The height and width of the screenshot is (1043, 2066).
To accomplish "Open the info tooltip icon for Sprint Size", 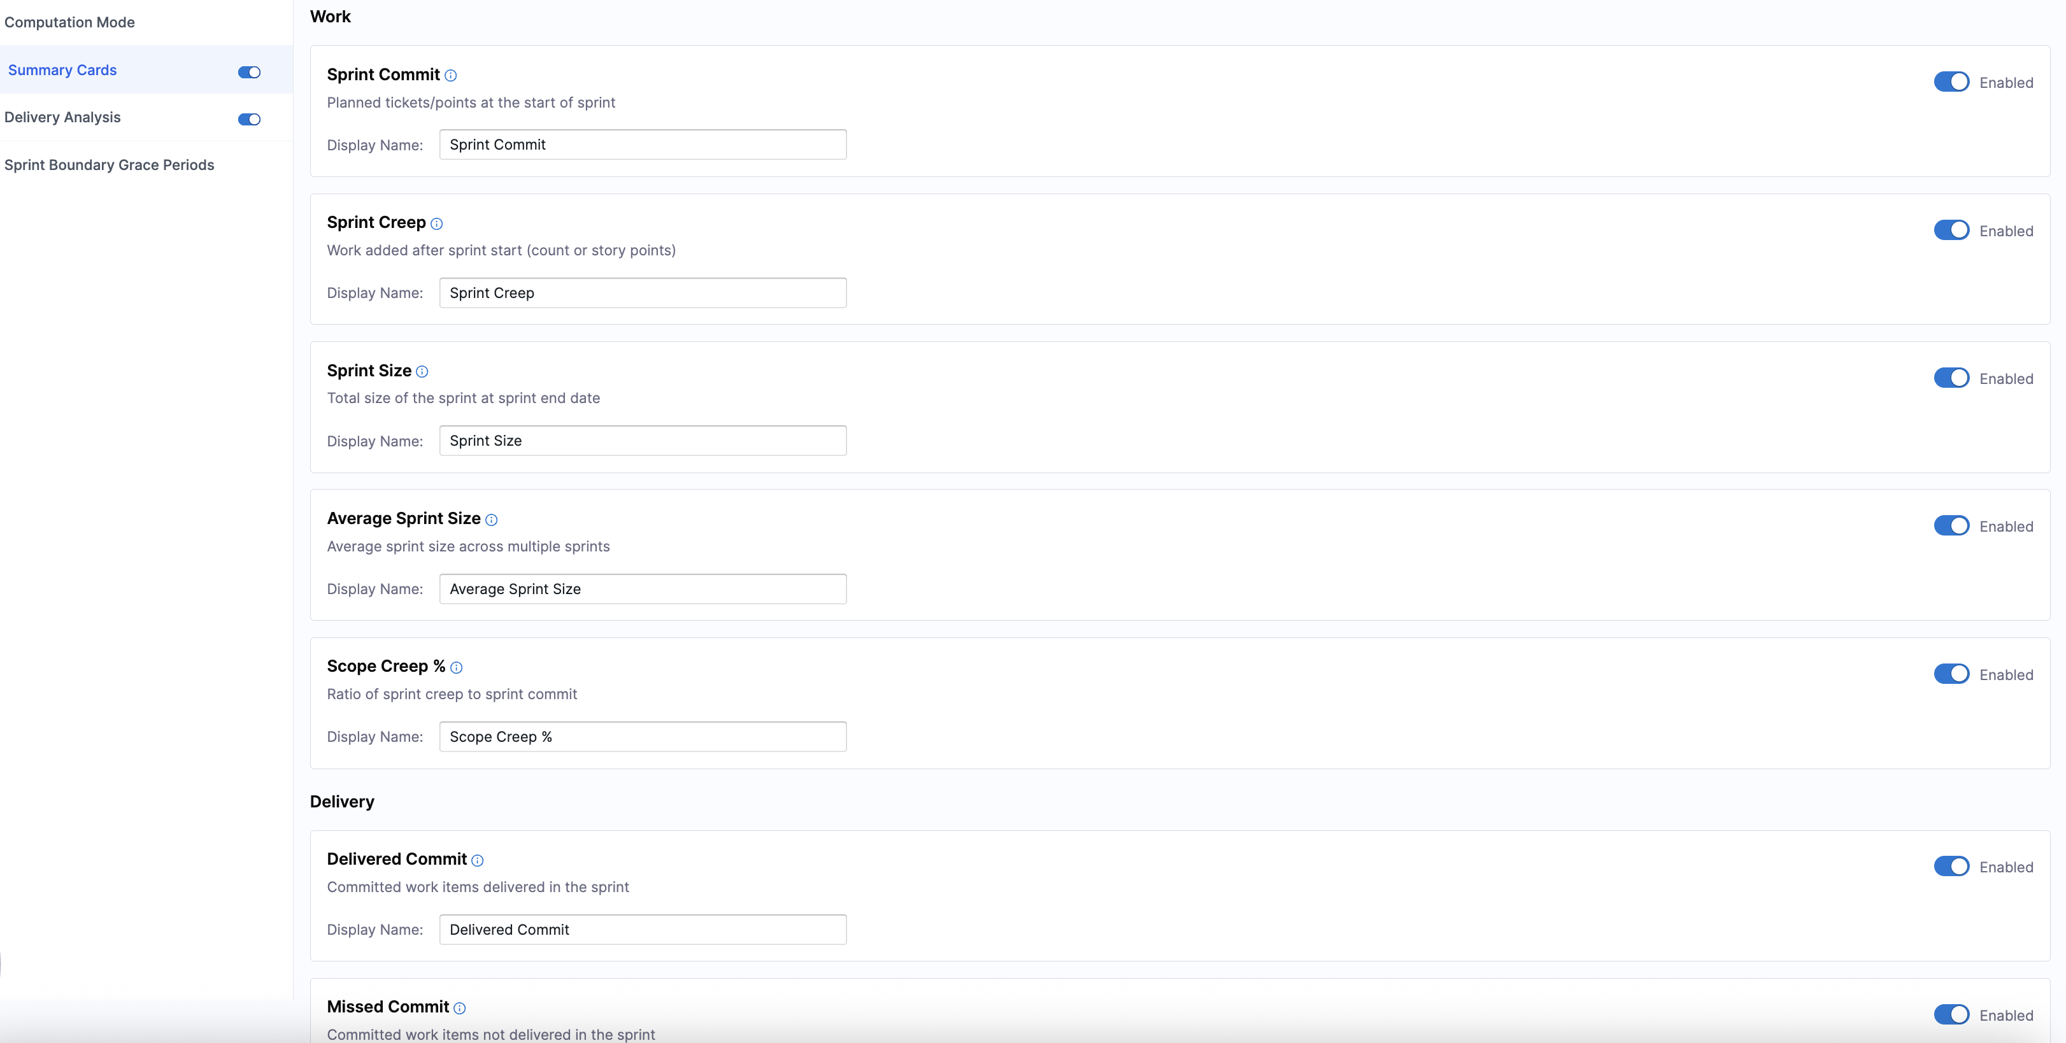I will 422,371.
